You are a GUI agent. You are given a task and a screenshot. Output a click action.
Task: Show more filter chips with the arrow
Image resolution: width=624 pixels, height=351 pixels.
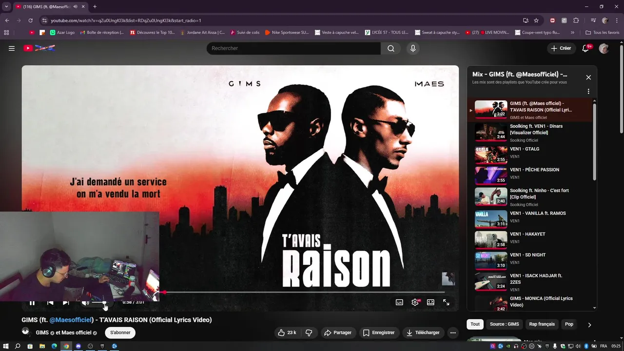point(589,325)
